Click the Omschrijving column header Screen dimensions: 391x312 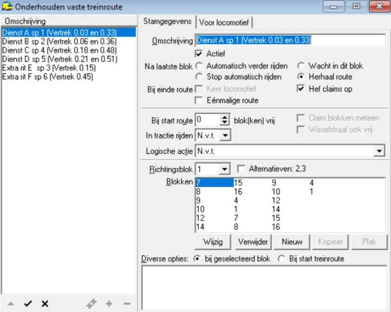tap(69, 21)
